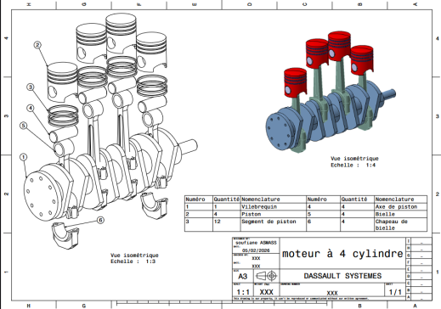The image size is (441, 309).
Task: Click balloon number 6 by rod cap
Action: coord(100,220)
